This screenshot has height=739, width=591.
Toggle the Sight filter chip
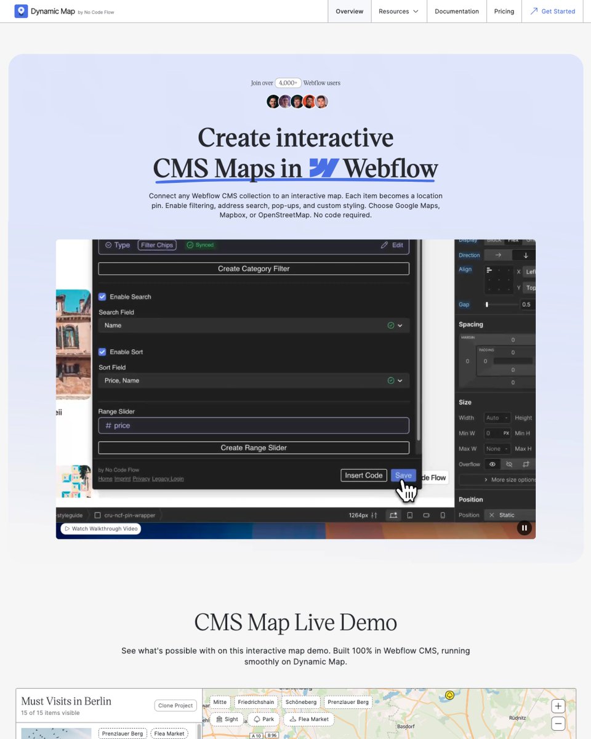point(227,719)
